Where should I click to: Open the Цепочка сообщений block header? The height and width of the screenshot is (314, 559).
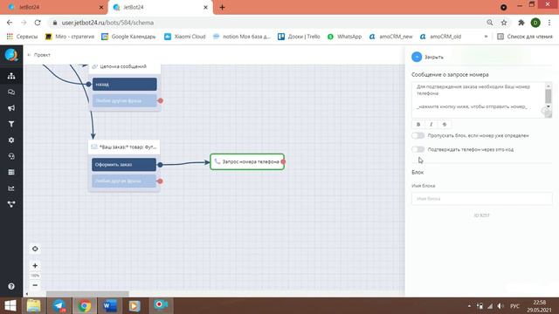[124, 67]
